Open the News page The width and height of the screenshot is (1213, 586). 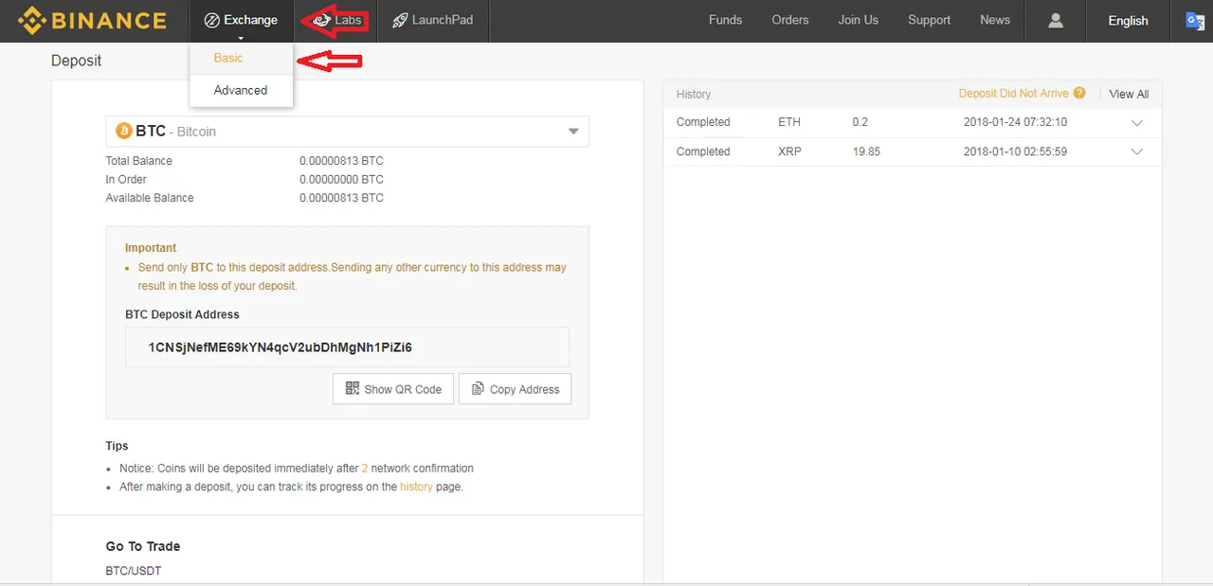point(995,20)
